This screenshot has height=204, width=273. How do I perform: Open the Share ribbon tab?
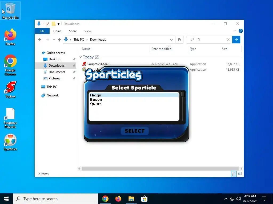coord(73,31)
